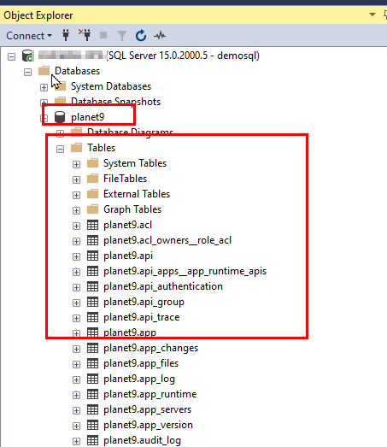Click the FileTables folder icon
The image size is (387, 447).
(x=92, y=179)
